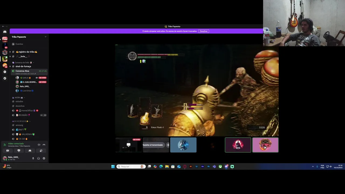Go back with the left arrow
Viewport: 345px width, 194px height.
point(3,26)
